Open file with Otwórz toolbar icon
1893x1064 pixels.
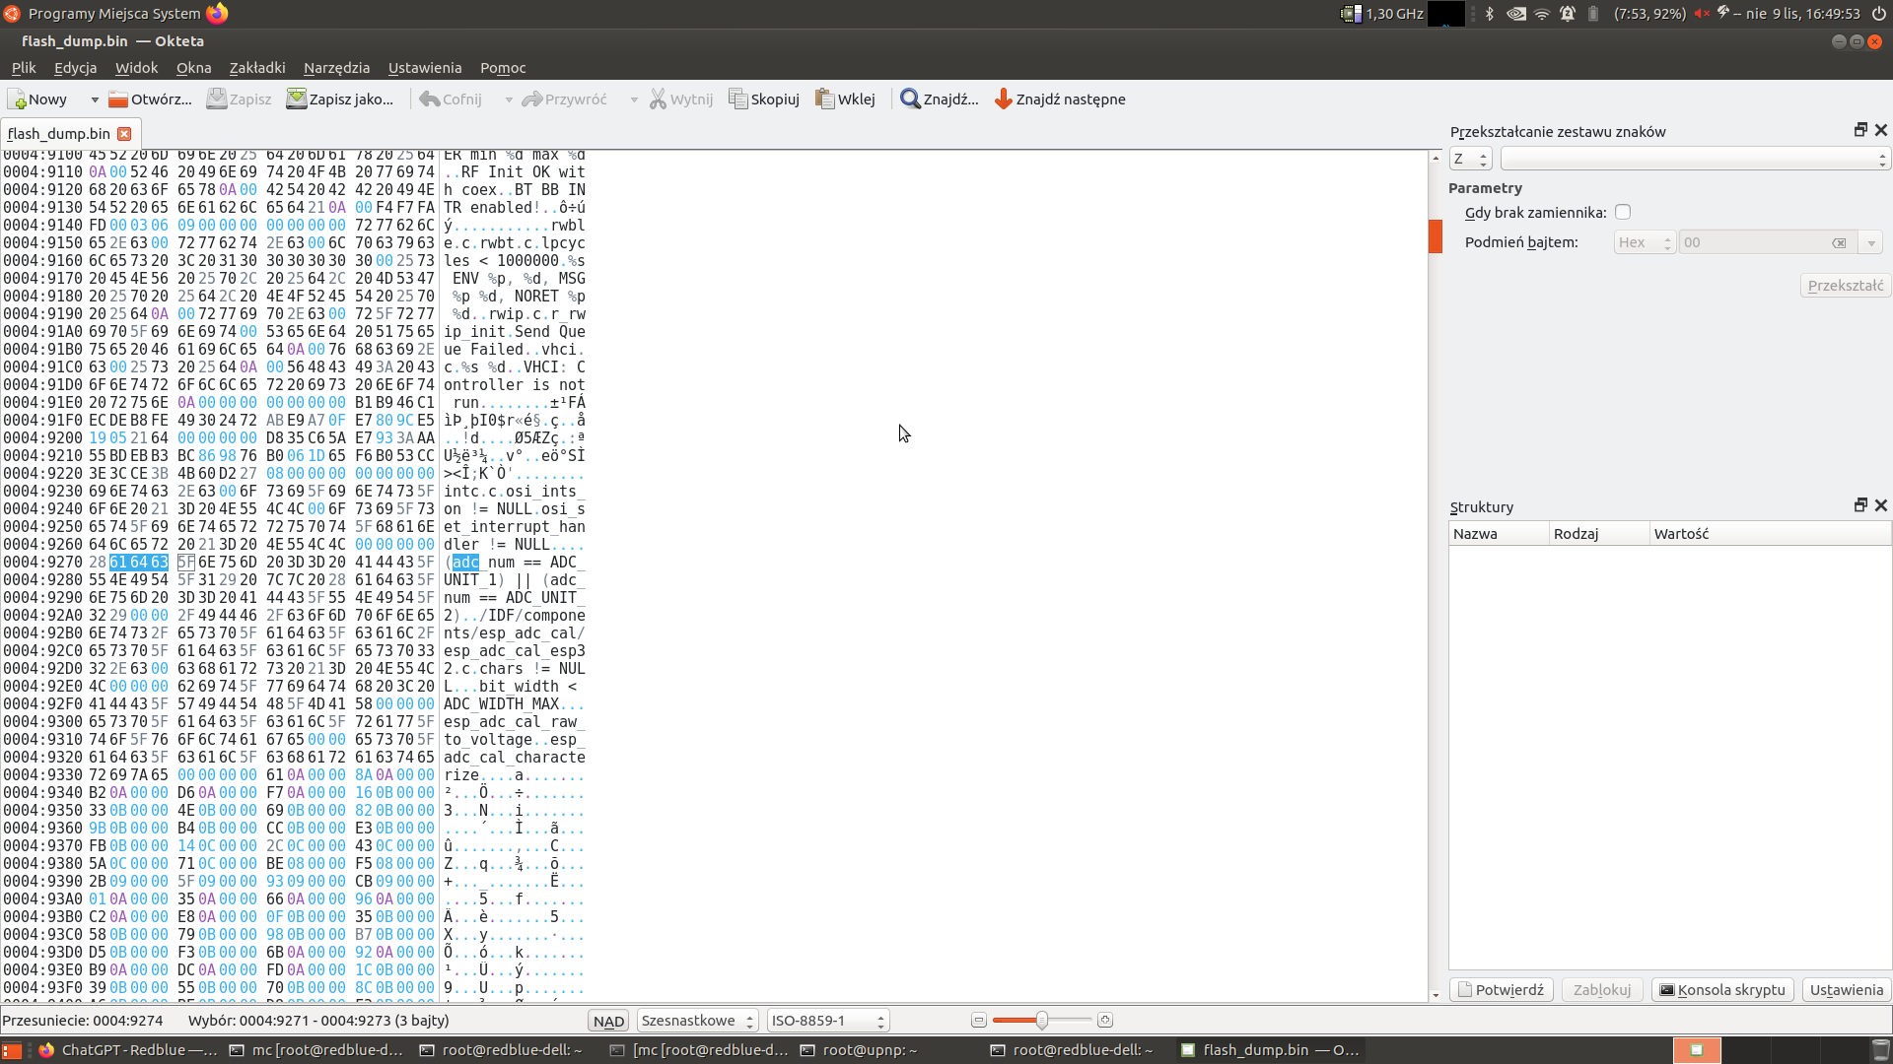coord(118,100)
